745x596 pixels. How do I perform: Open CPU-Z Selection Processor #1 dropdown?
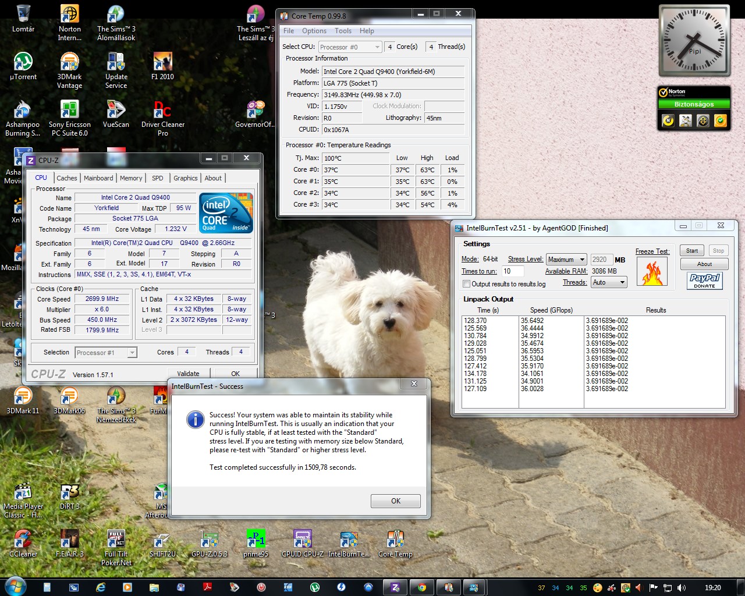(105, 353)
